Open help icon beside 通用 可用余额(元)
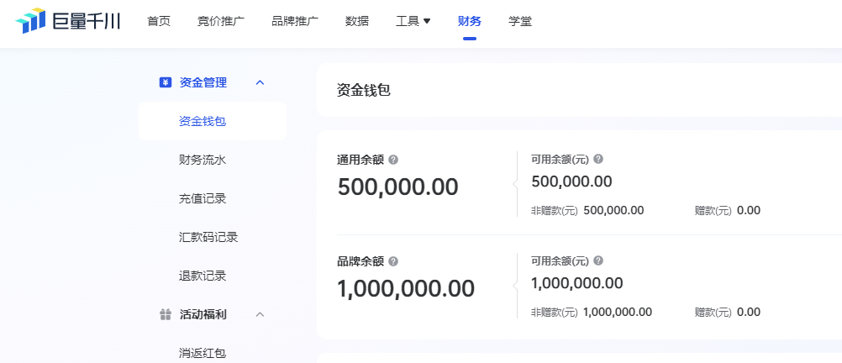The height and width of the screenshot is (363, 842). pos(598,159)
